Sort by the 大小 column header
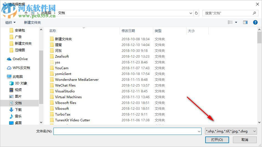This screenshot has width=262, height=147. point(191,31)
